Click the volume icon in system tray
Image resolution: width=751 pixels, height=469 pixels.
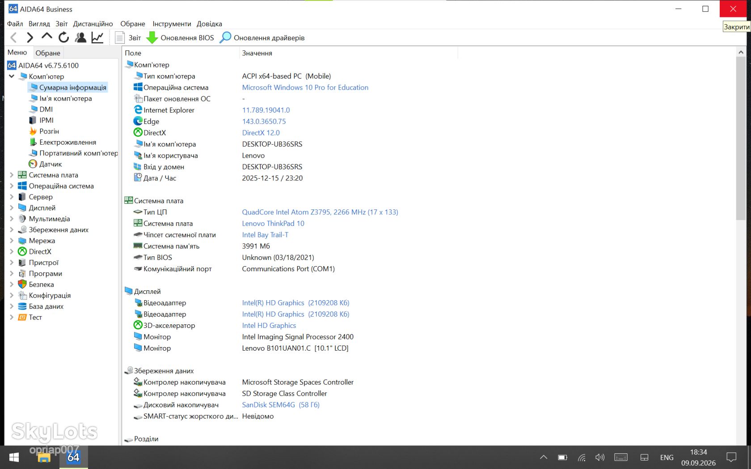[600, 457]
